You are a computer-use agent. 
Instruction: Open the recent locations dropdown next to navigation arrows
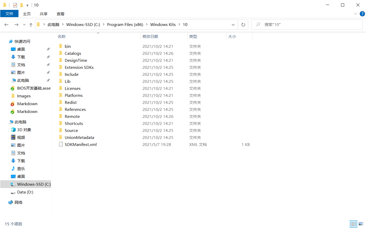point(24,24)
